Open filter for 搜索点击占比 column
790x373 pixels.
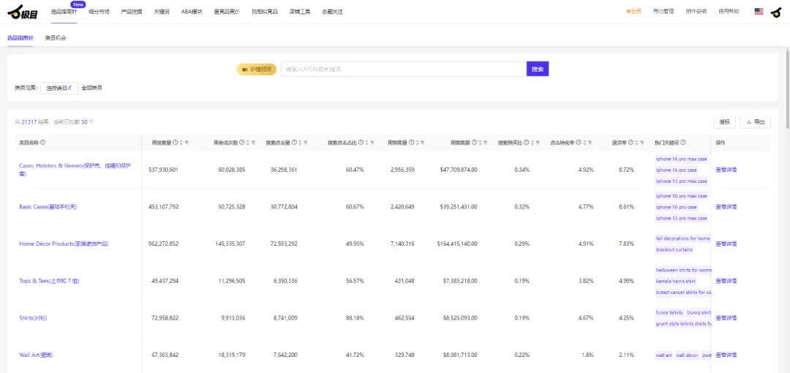(372, 143)
